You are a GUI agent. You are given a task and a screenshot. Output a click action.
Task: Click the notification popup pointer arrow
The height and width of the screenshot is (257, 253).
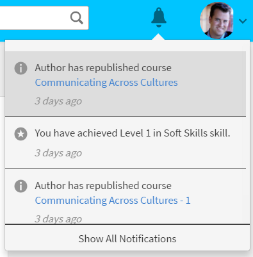[x=158, y=37]
